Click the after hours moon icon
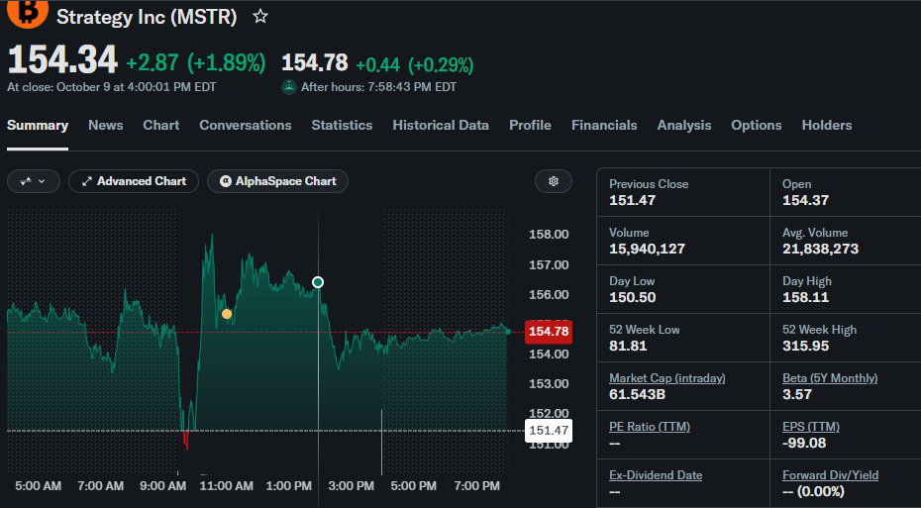The image size is (921, 508). tap(289, 87)
